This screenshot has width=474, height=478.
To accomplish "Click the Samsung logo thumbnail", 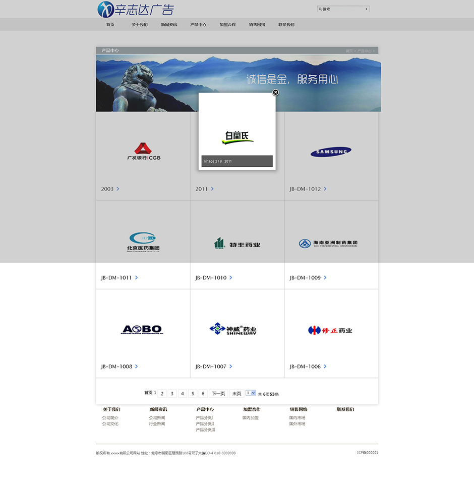I will [x=331, y=152].
